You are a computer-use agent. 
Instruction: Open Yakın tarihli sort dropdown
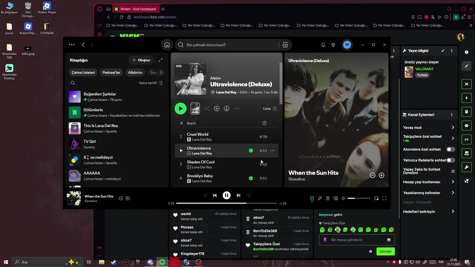pos(151,83)
